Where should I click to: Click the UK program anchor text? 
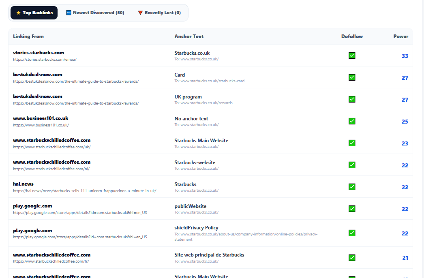pyautogui.click(x=188, y=97)
